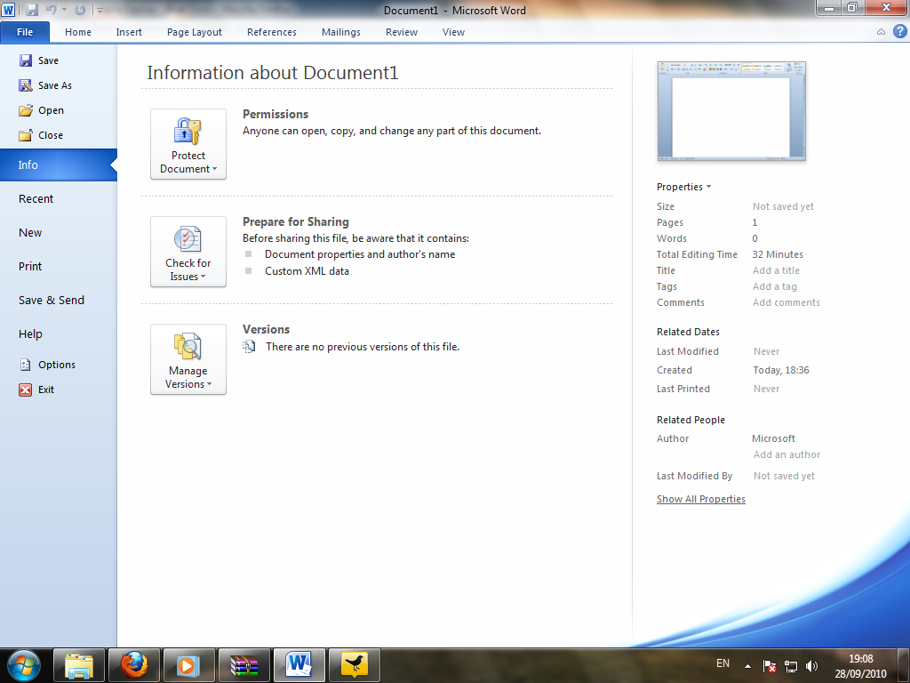Select Help in the backstage menu
The image size is (910, 683).
(58, 333)
